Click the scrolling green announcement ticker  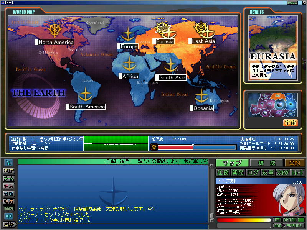(113, 161)
